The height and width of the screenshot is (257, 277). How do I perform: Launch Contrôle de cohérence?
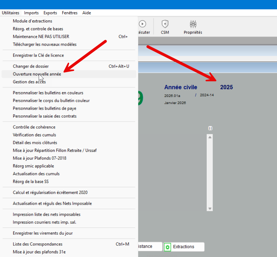point(34,127)
